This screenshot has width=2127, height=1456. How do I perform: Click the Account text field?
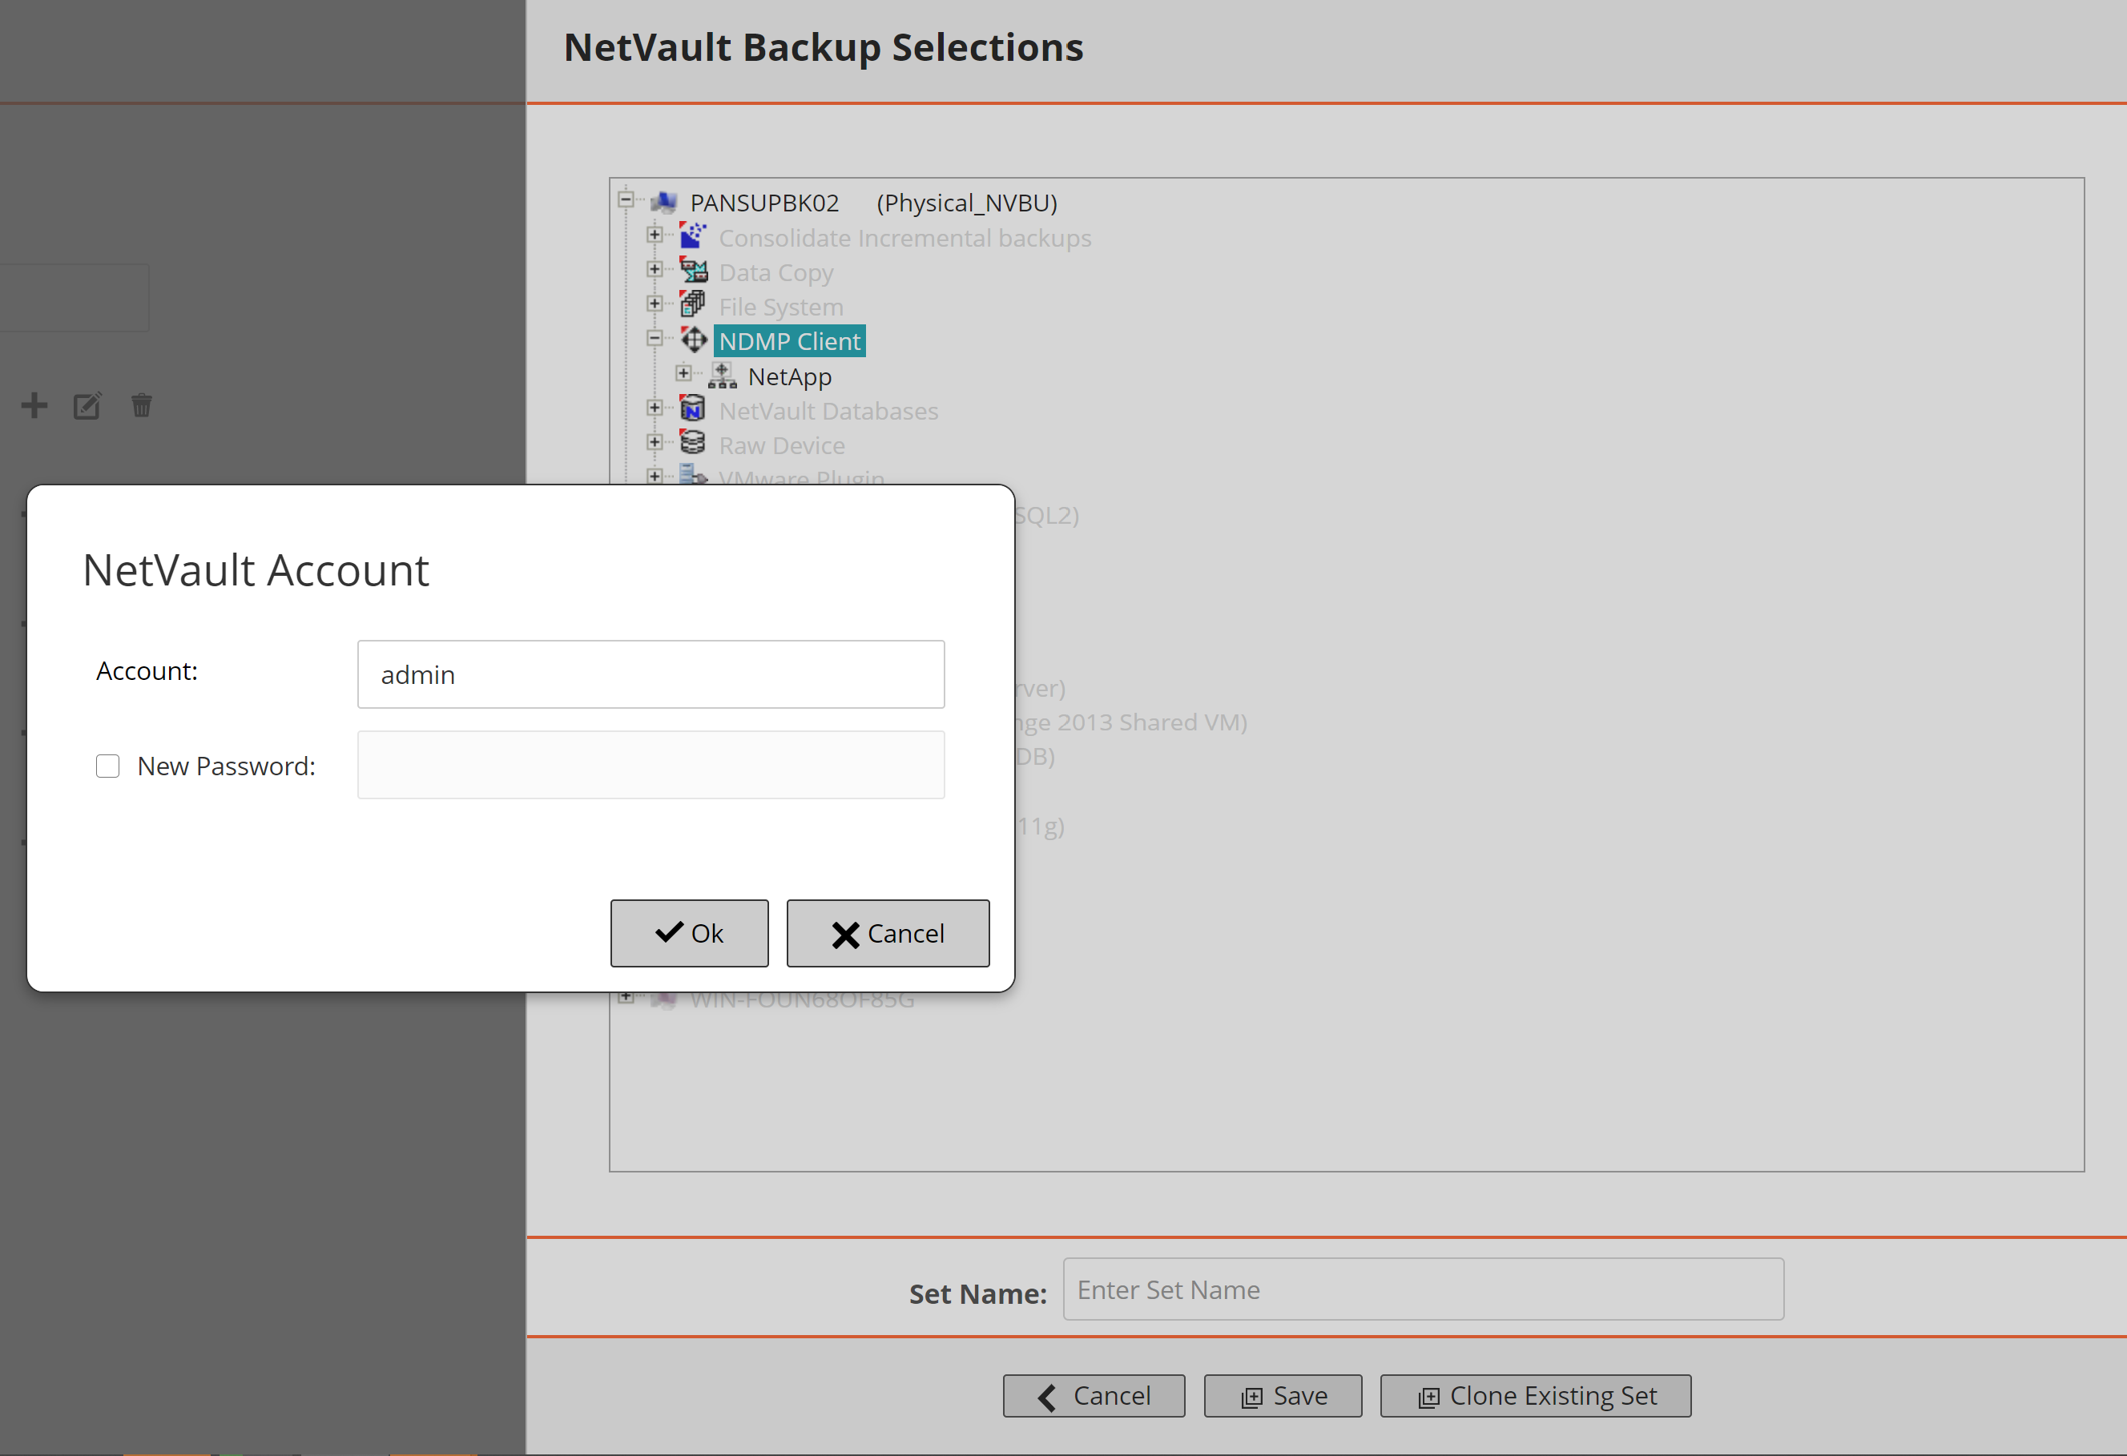tap(651, 674)
